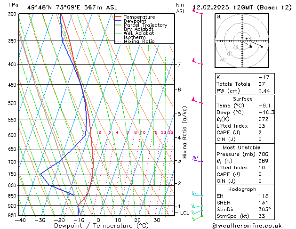Click the purple wind barb at 700 hPa
Viewport: 296px width, 229px height.
(x=197, y=160)
